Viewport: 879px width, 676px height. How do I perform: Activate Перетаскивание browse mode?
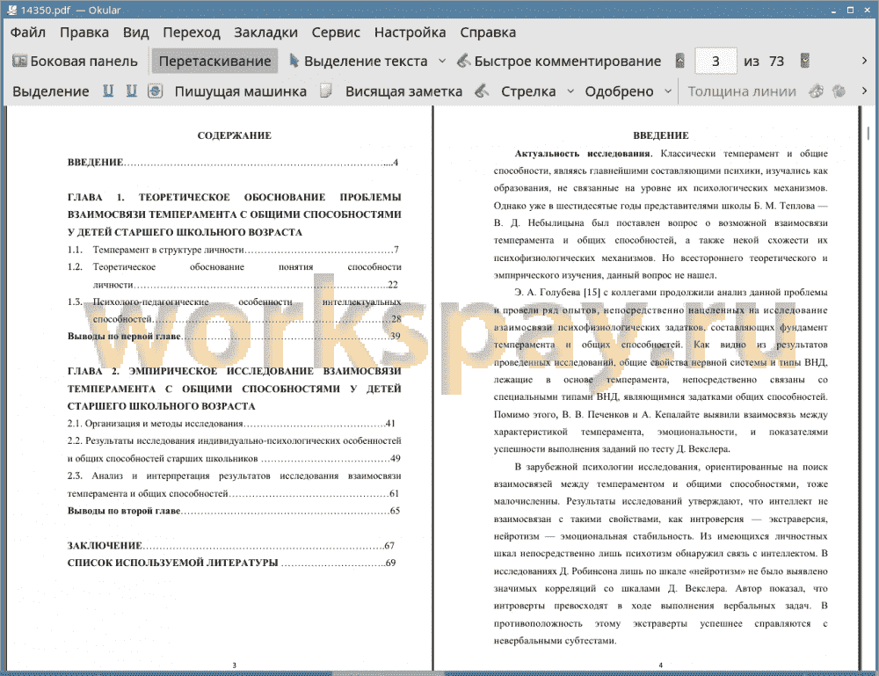click(x=214, y=62)
